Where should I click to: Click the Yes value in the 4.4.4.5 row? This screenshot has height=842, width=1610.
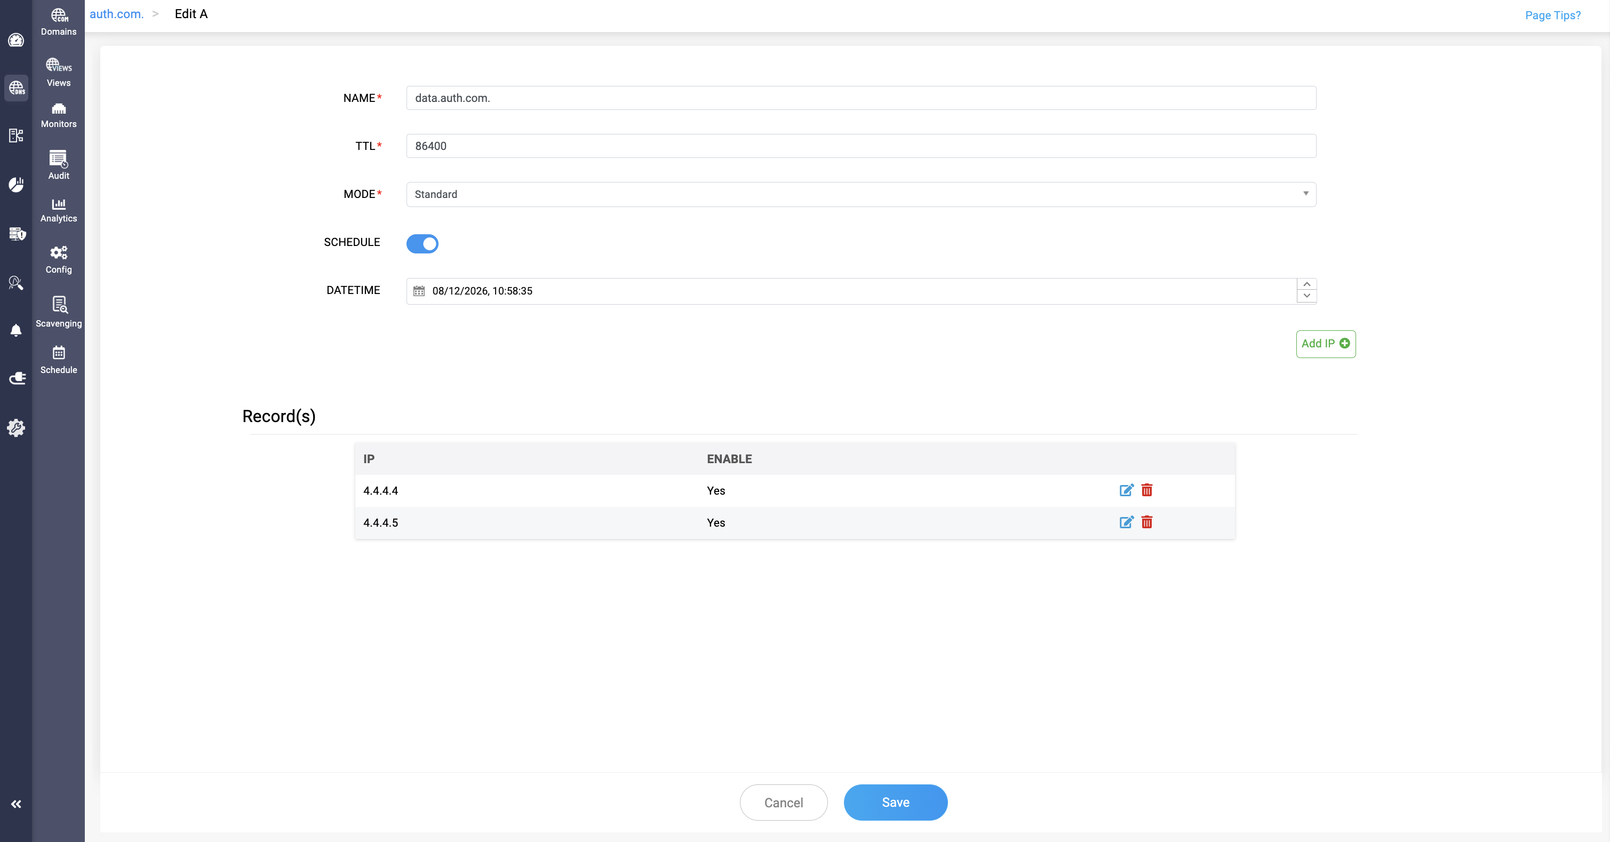coord(716,522)
